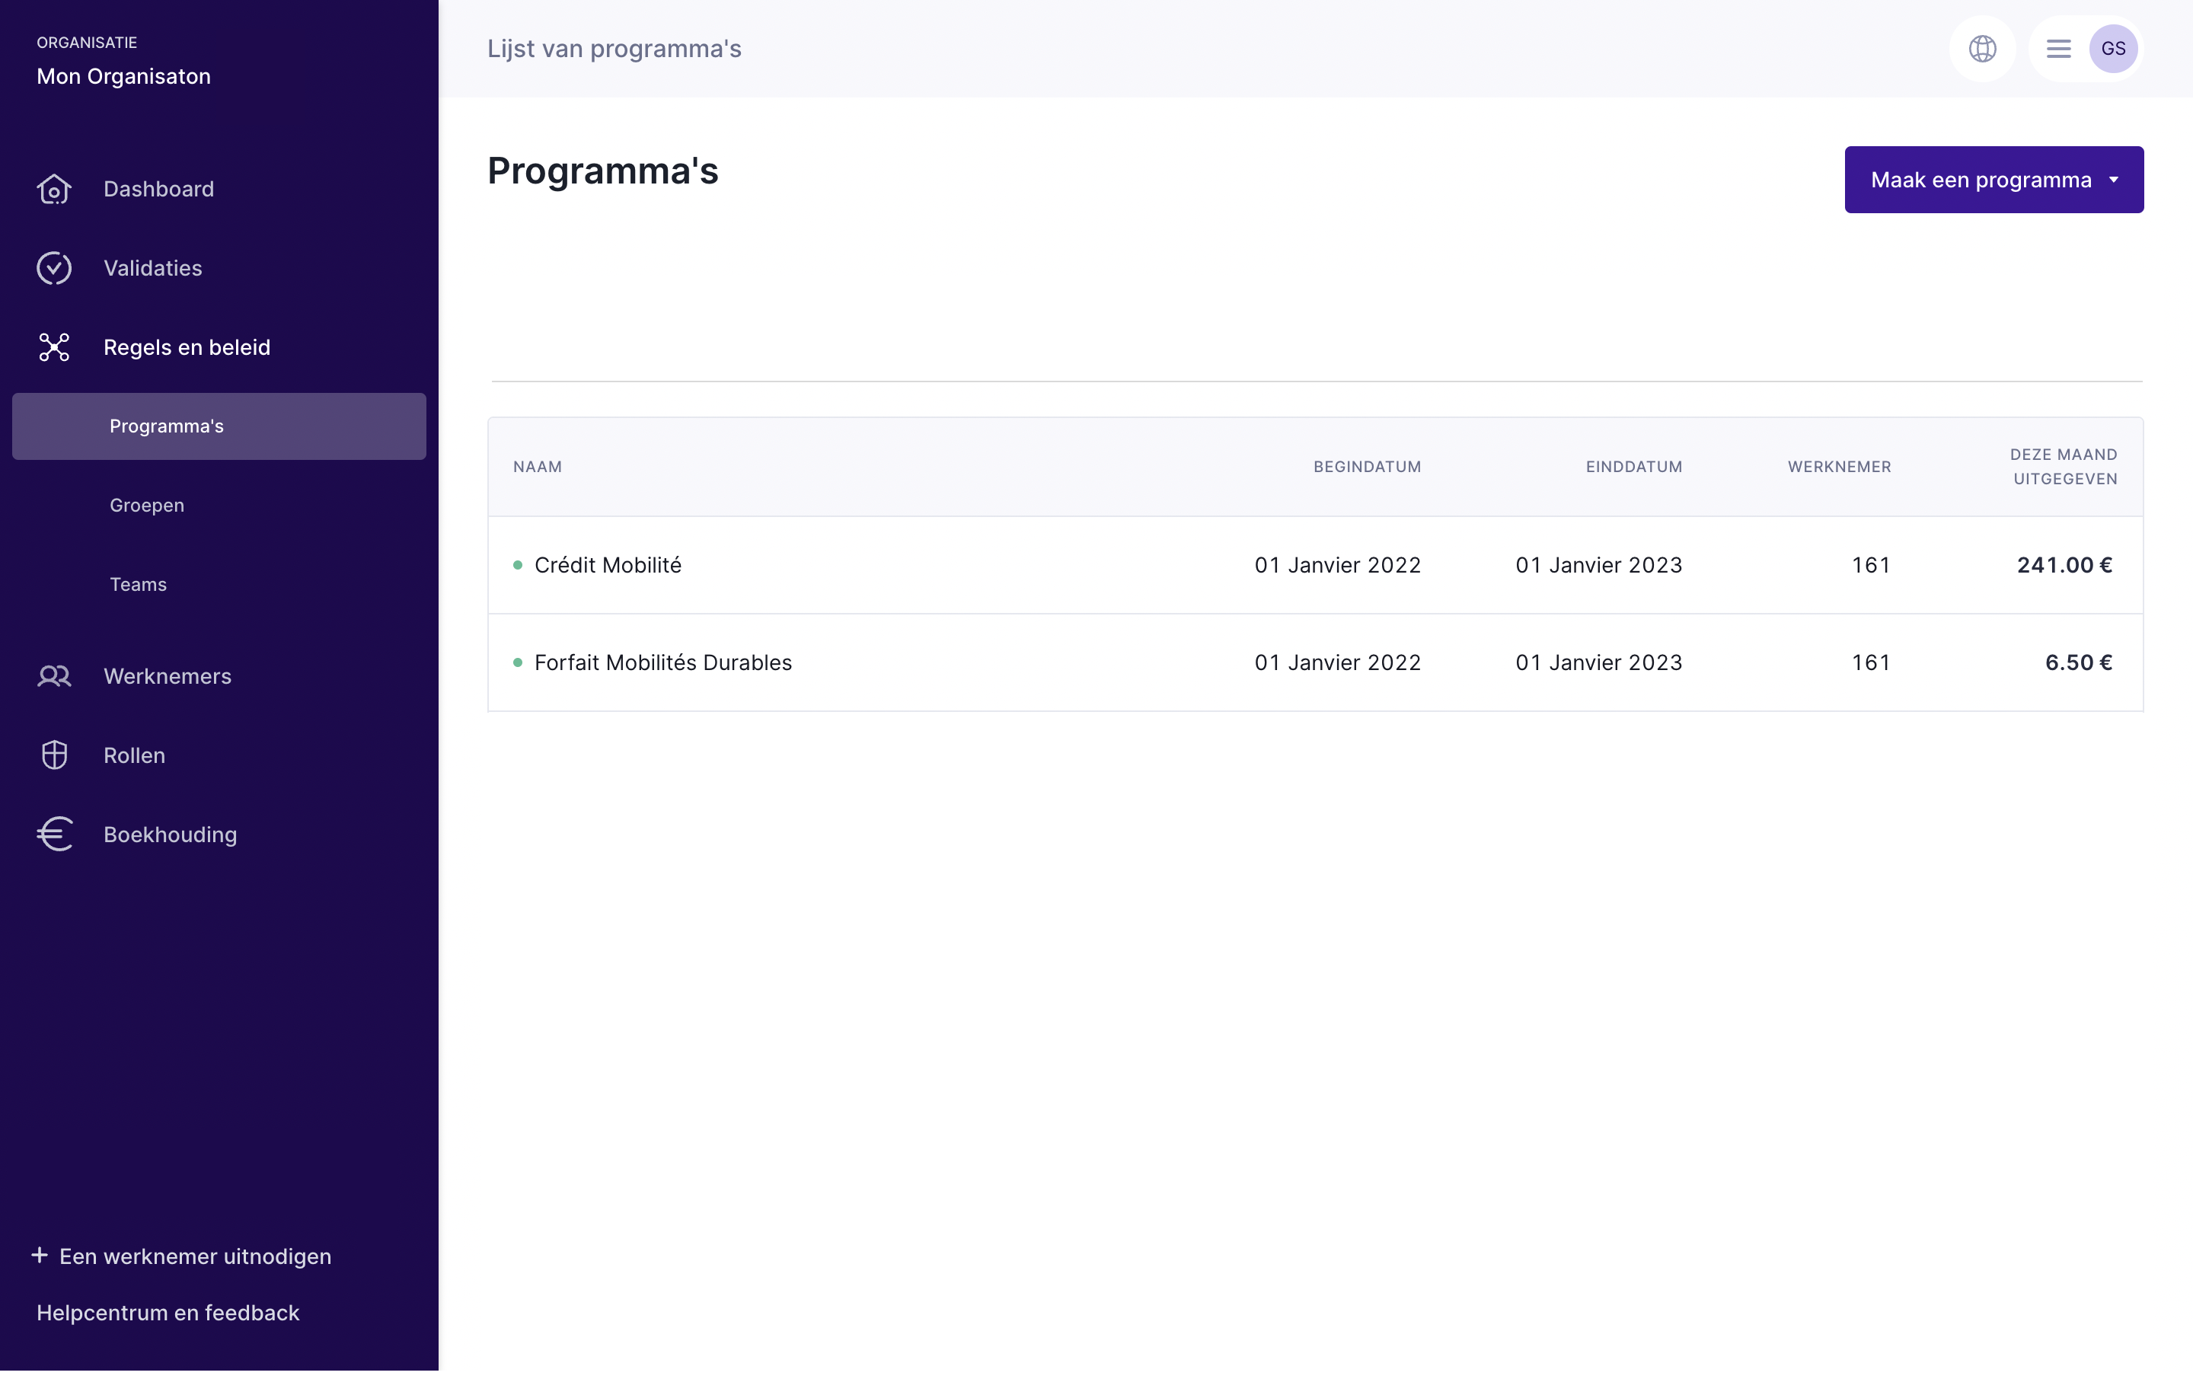Viewport: 2193px width, 1398px height.
Task: Select the Programma's submenu item
Action: click(x=167, y=426)
